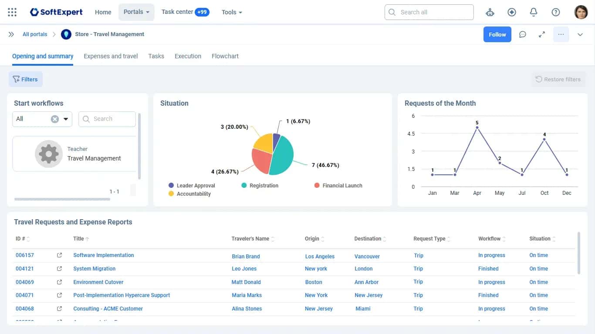Click the Start workflows horizontal scrollbar
The width and height of the screenshot is (595, 334).
62,199
